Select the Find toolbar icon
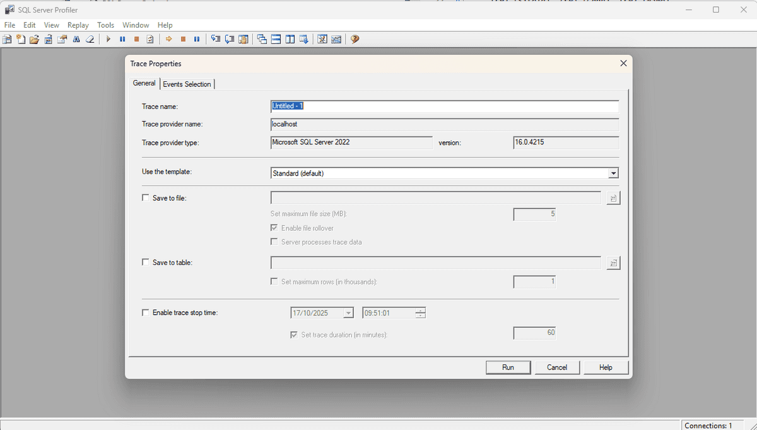Image resolution: width=757 pixels, height=430 pixels. tap(76, 38)
